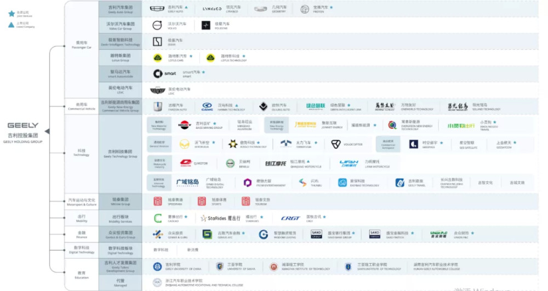Click the smart brand logo

[164, 73]
